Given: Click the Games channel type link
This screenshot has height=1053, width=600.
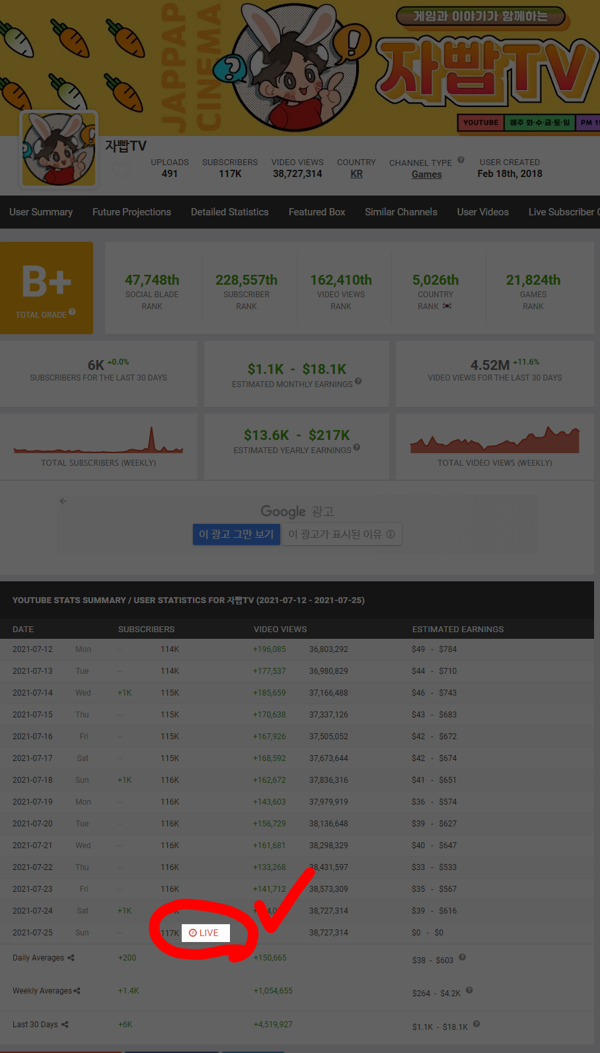Looking at the screenshot, I should 427,174.
